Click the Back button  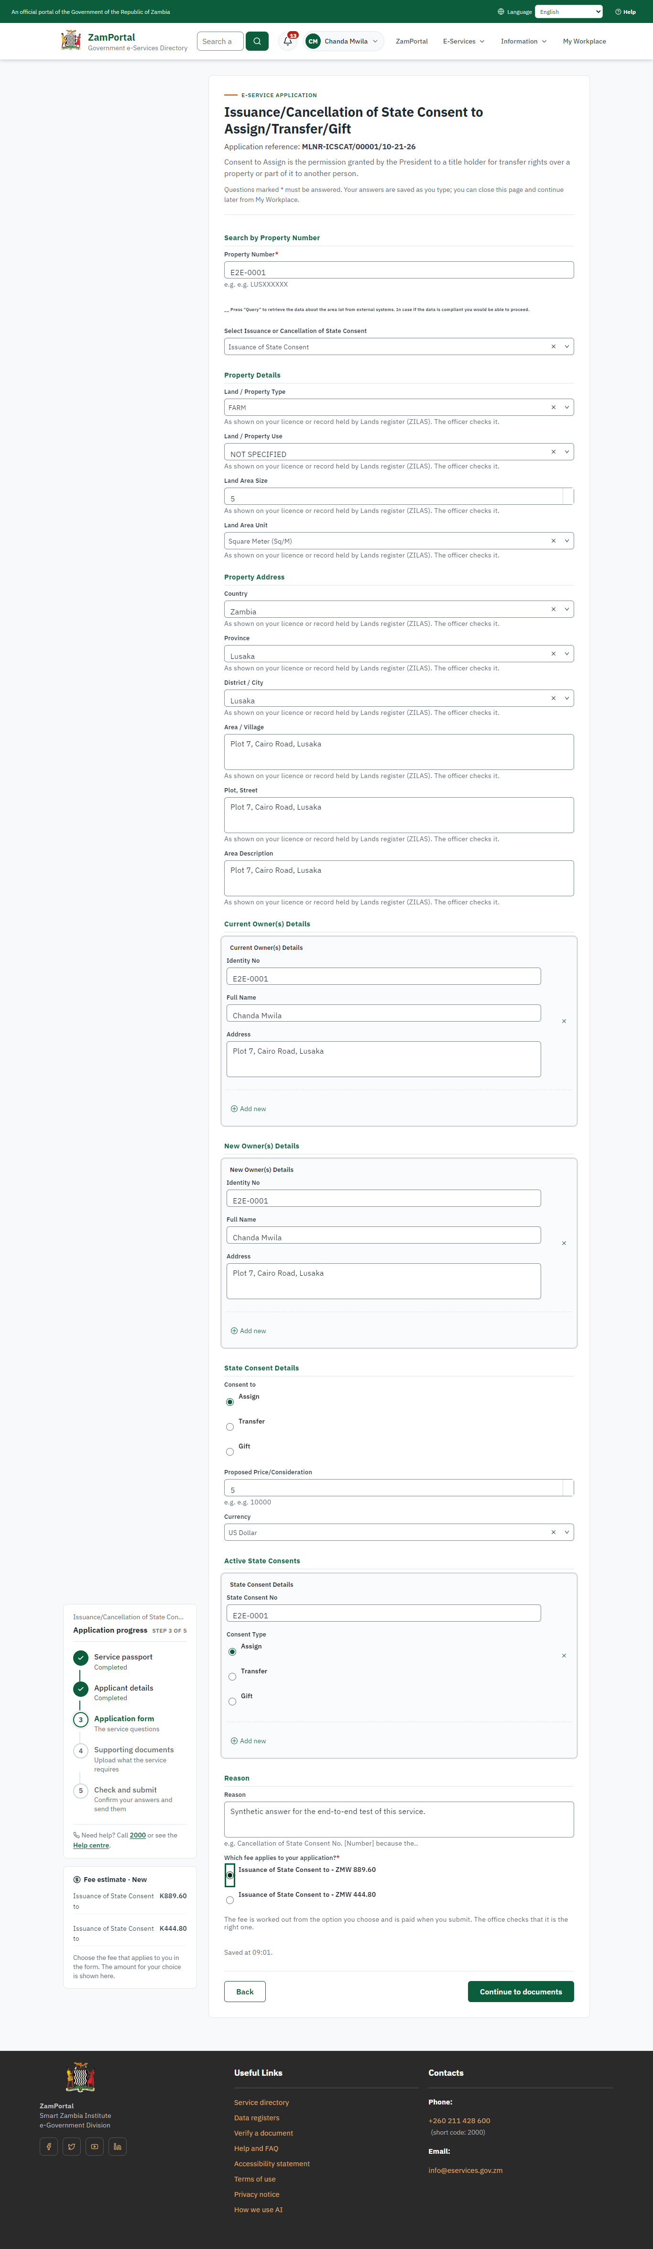pos(245,1992)
